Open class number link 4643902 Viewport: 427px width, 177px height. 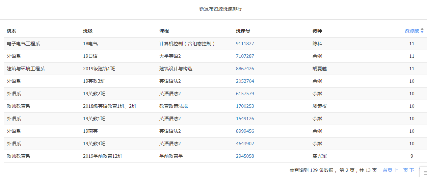[245, 144]
